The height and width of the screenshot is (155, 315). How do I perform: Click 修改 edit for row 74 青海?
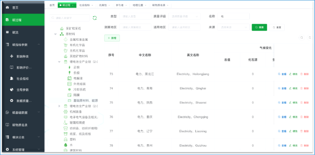293,88
